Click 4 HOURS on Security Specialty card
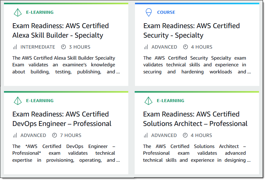 (202, 47)
